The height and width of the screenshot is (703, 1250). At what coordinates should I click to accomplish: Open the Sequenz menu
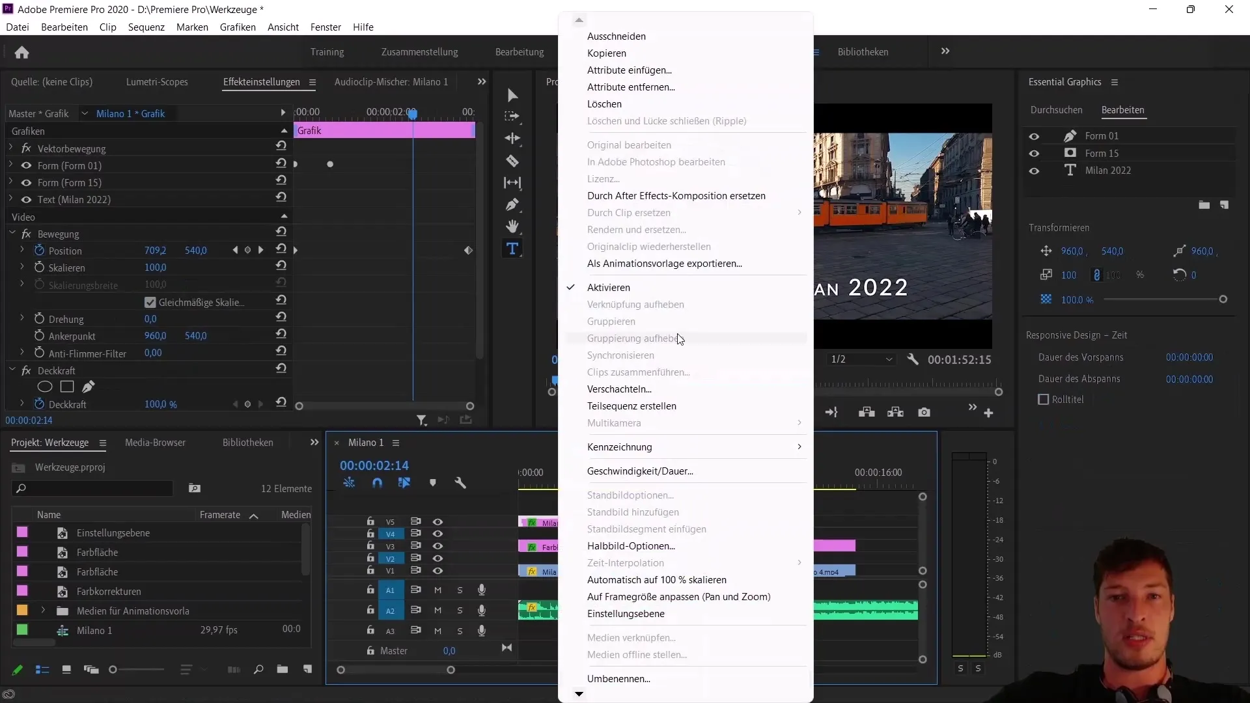point(146,27)
